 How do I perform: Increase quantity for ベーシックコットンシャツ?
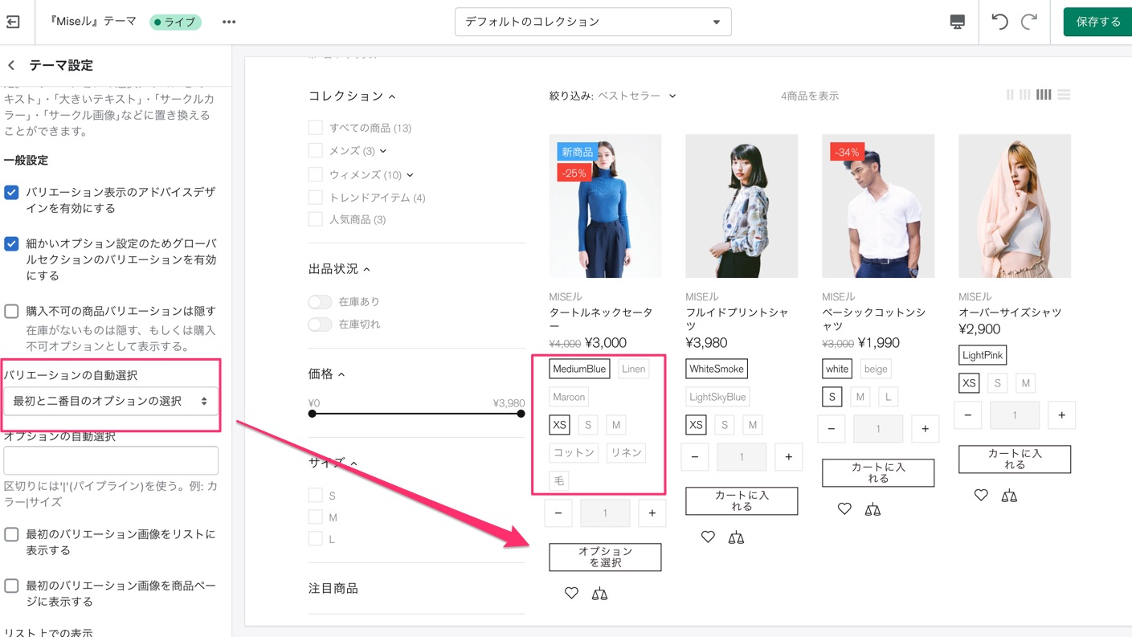click(x=925, y=428)
